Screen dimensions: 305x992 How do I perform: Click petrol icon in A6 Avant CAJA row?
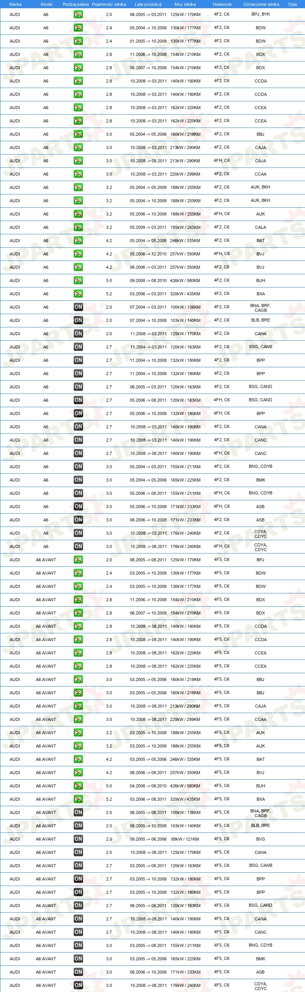[x=78, y=706]
